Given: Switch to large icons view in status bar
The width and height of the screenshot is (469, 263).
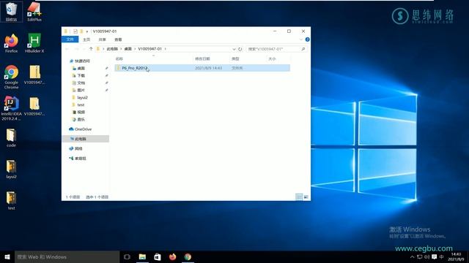Looking at the screenshot, I should pyautogui.click(x=306, y=197).
